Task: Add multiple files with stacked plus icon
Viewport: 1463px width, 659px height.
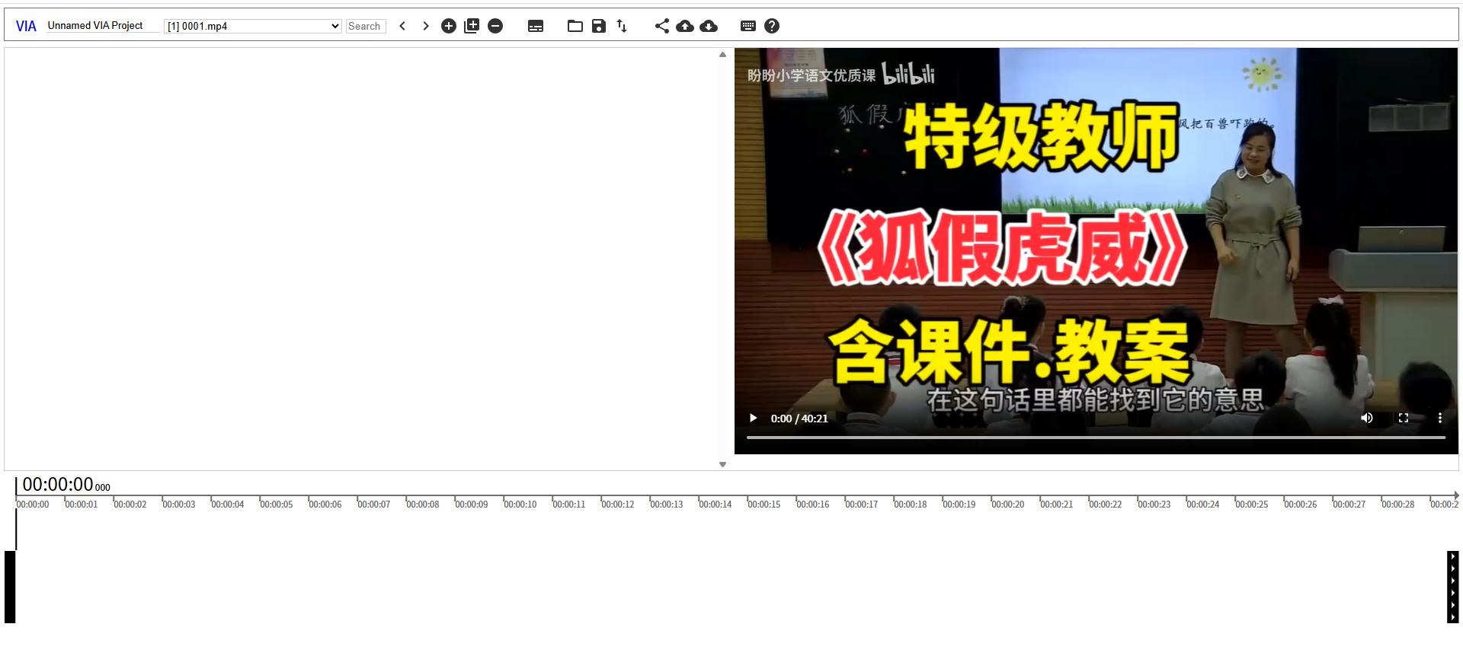Action: (x=472, y=26)
